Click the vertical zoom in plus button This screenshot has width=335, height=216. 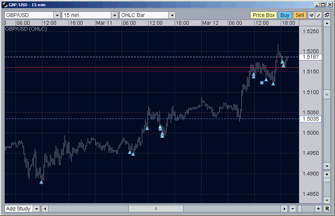pyautogui.click(x=327, y=174)
